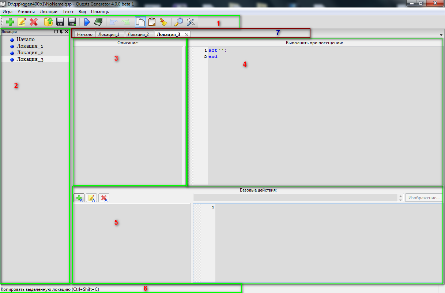Add a new base action
The height and width of the screenshot is (293, 445).
79,198
